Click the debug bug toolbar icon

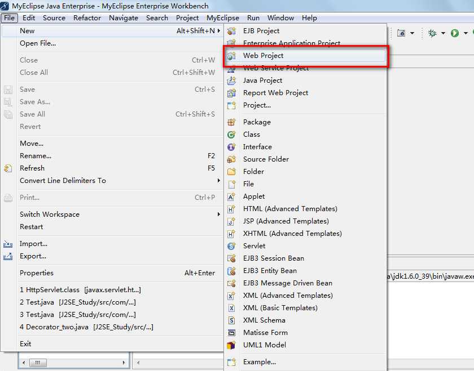(432, 33)
